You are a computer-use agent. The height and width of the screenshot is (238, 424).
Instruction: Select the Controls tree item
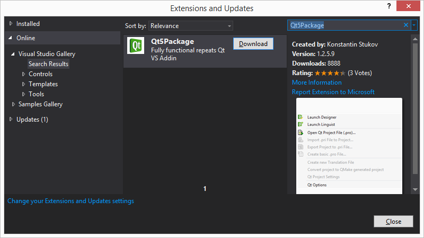[41, 74]
